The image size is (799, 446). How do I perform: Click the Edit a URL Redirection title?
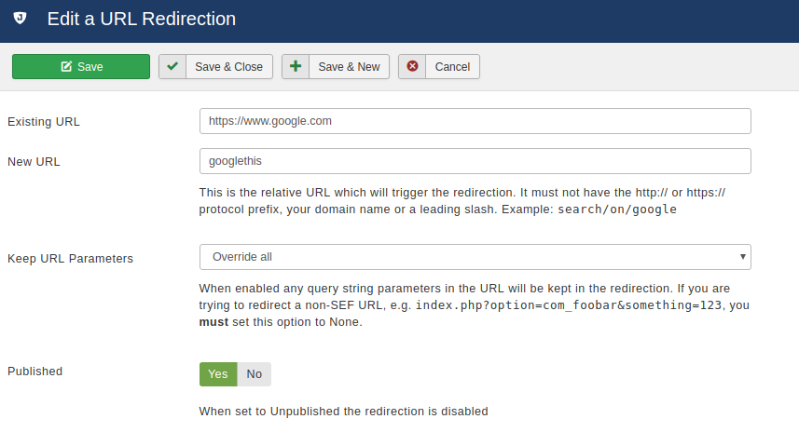[142, 19]
